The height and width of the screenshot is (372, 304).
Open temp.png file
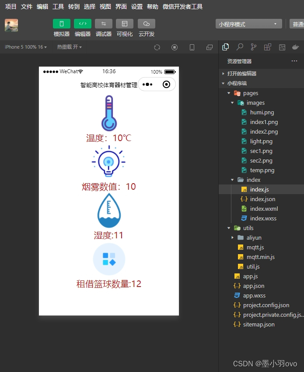(x=262, y=170)
